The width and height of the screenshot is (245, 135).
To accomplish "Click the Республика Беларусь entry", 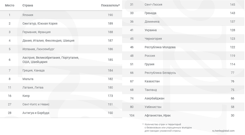I will click(x=160, y=73).
